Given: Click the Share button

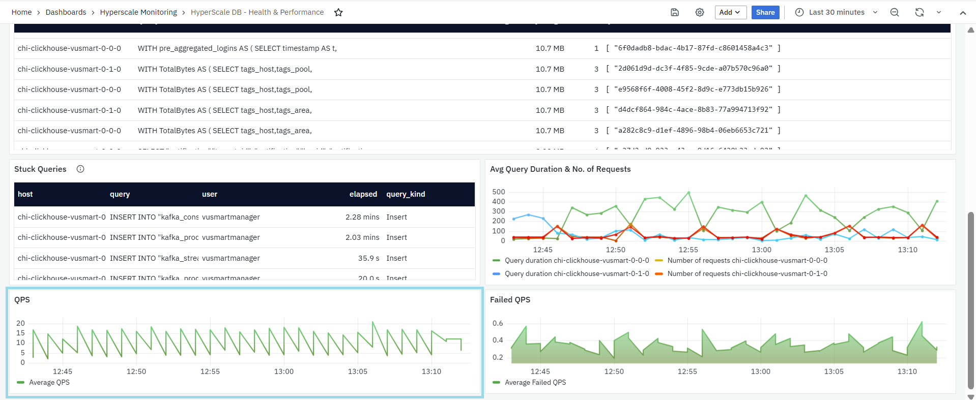Looking at the screenshot, I should click(x=765, y=13).
